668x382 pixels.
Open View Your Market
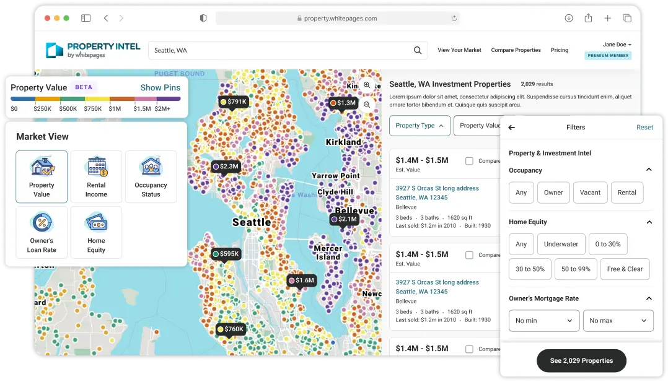click(459, 50)
